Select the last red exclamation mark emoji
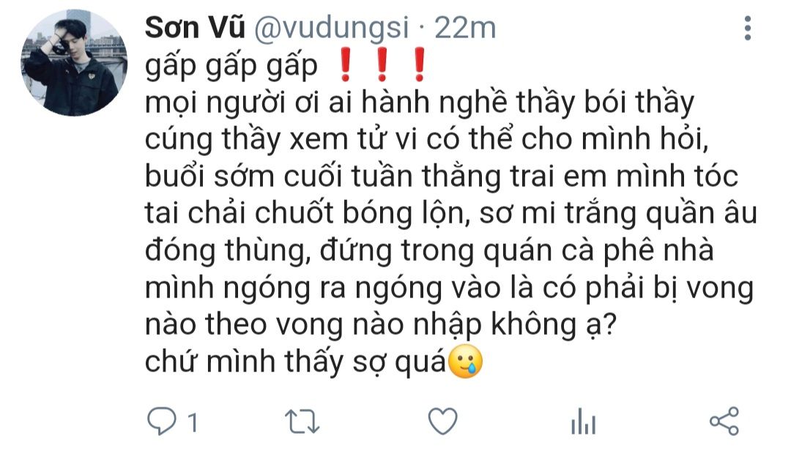The image size is (791, 452). 419,64
